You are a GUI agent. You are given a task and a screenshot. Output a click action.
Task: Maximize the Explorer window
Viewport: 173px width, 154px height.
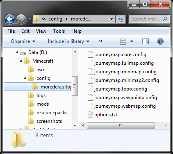click(145, 4)
